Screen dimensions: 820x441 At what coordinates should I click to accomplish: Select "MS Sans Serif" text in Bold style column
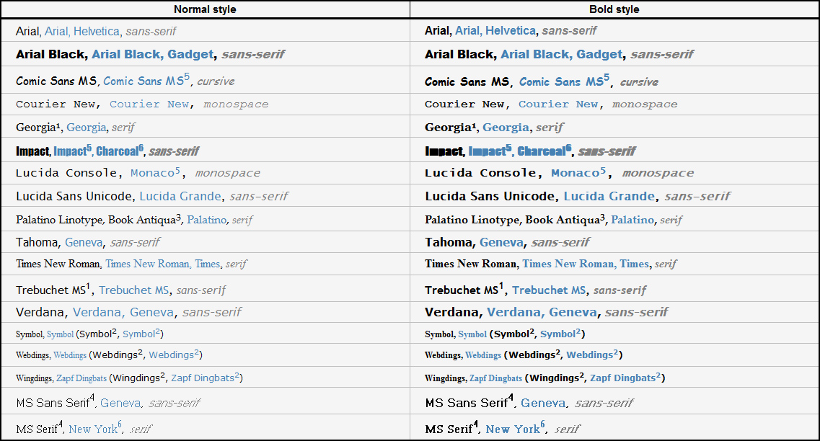466,404
